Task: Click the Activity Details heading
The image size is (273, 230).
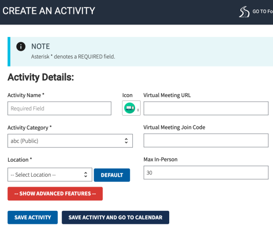Action: 41,77
